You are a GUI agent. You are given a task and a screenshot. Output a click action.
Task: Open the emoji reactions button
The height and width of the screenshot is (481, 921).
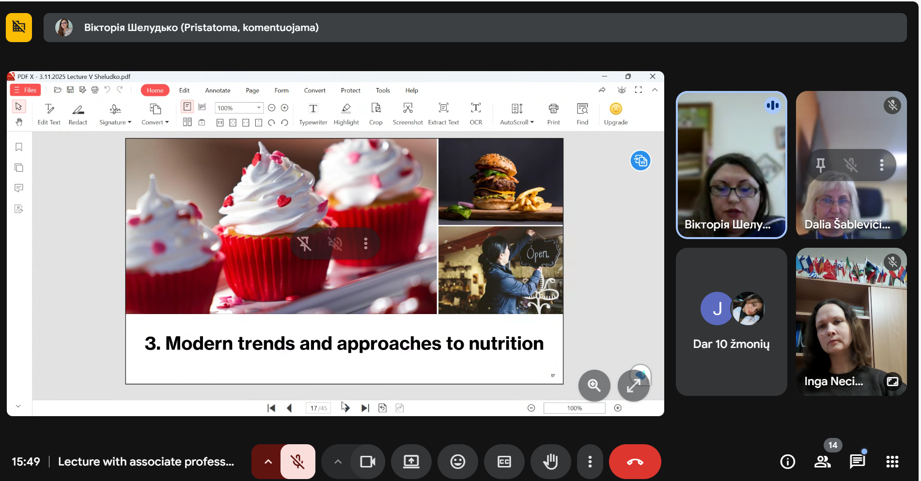(457, 462)
